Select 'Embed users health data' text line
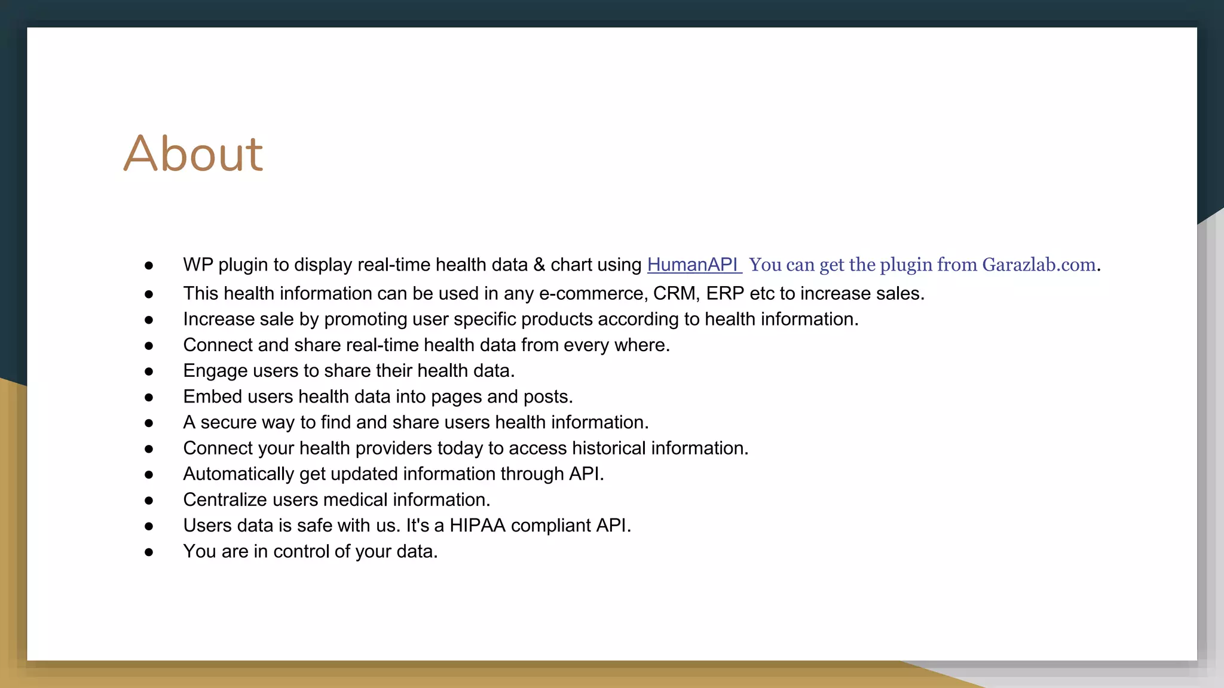Image resolution: width=1224 pixels, height=688 pixels. pos(378,397)
